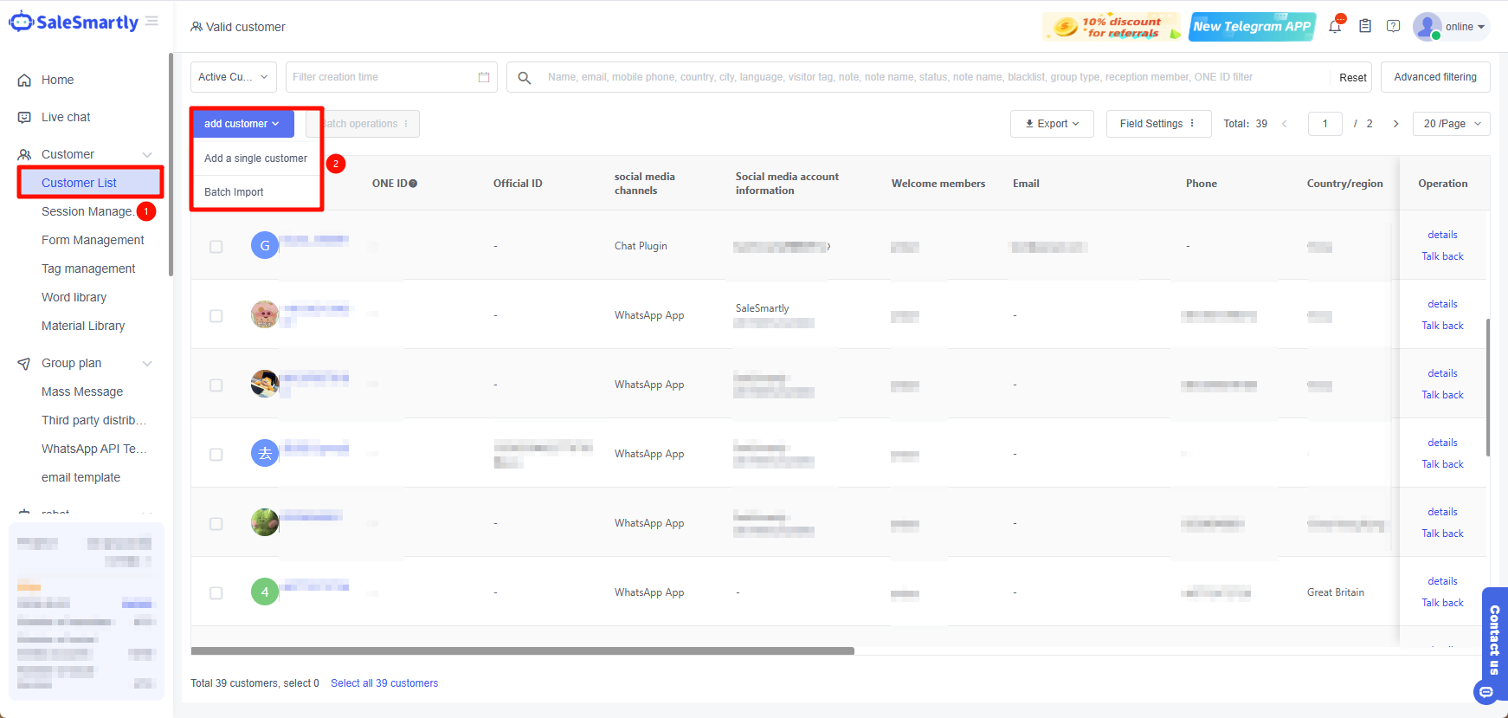Image resolution: width=1508 pixels, height=718 pixels.
Task: Open the clipboard task icon in header
Action: [x=1365, y=26]
